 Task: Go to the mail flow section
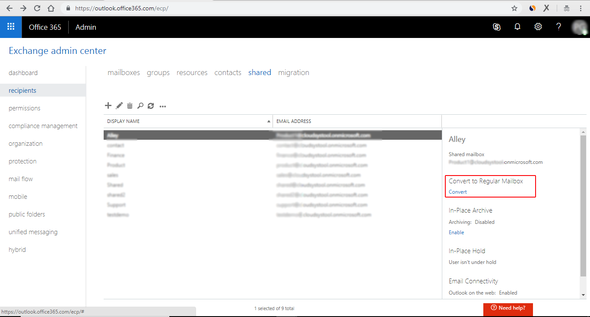20,179
